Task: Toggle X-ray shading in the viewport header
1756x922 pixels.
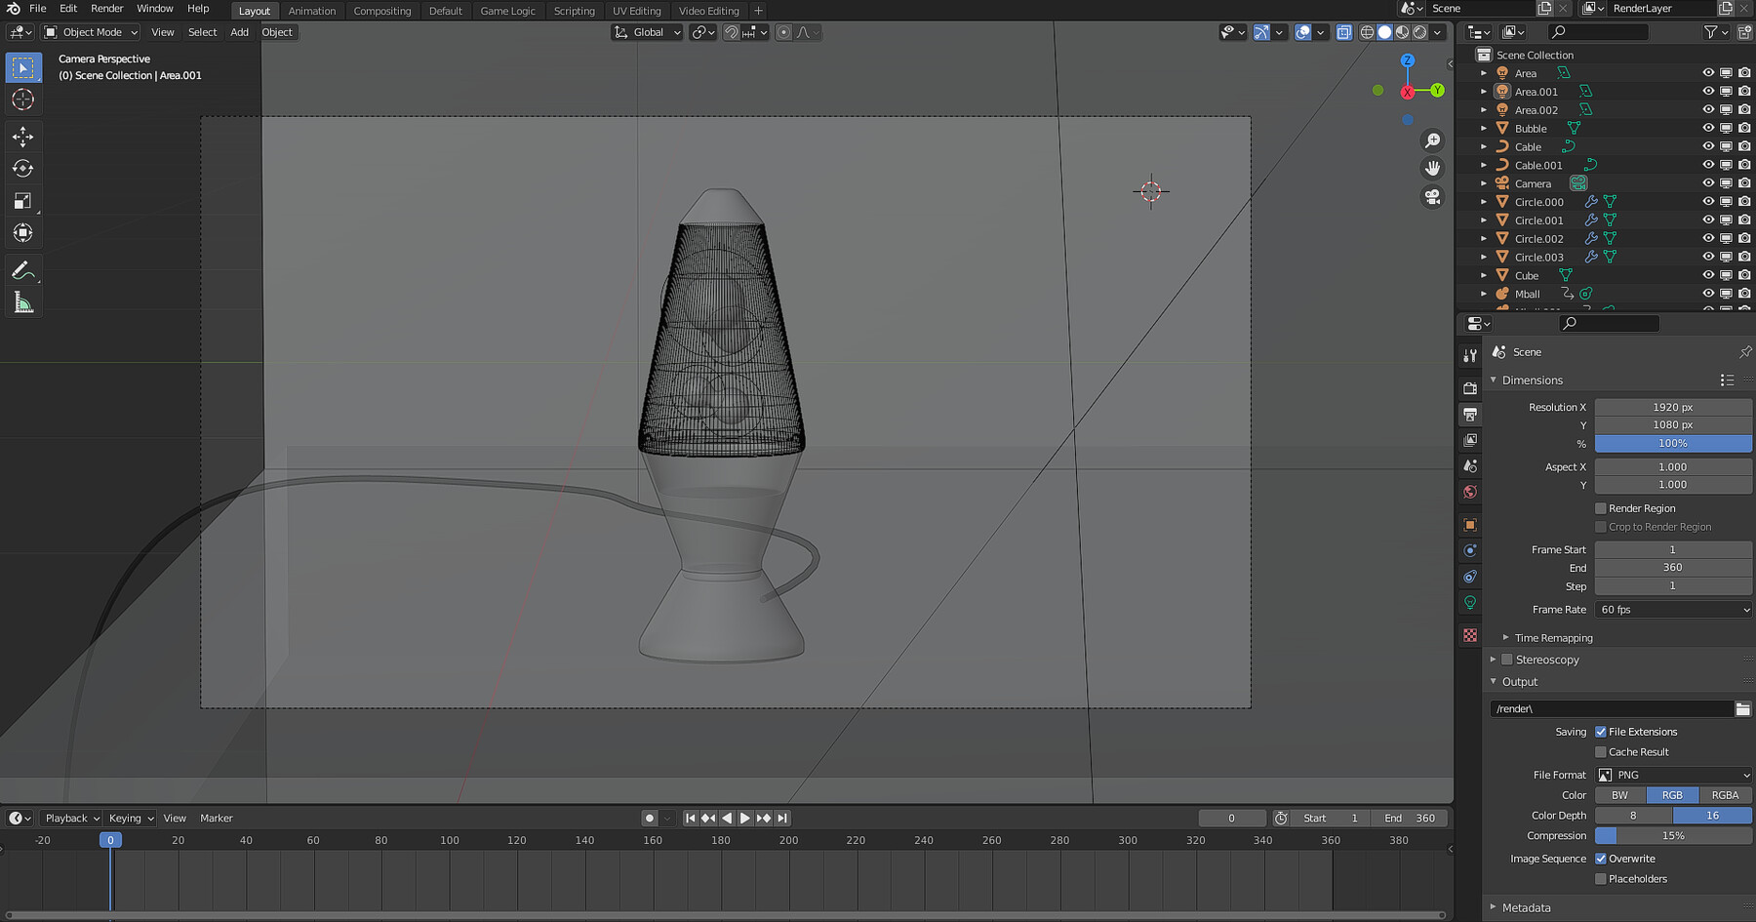Action: tap(1343, 32)
